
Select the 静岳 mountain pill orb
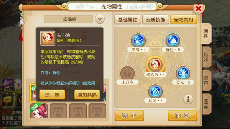173,41
